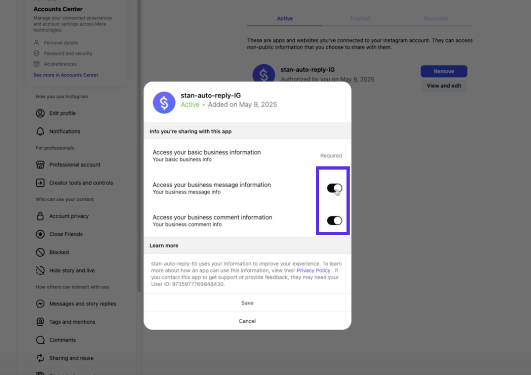Click the blue Remove button
Viewport: 531px width, 375px height.
point(444,71)
